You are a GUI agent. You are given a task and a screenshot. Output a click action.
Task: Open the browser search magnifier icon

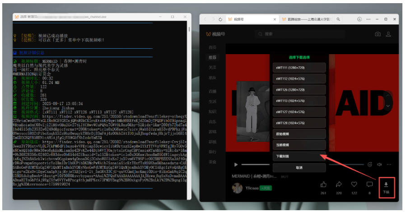[338, 19]
